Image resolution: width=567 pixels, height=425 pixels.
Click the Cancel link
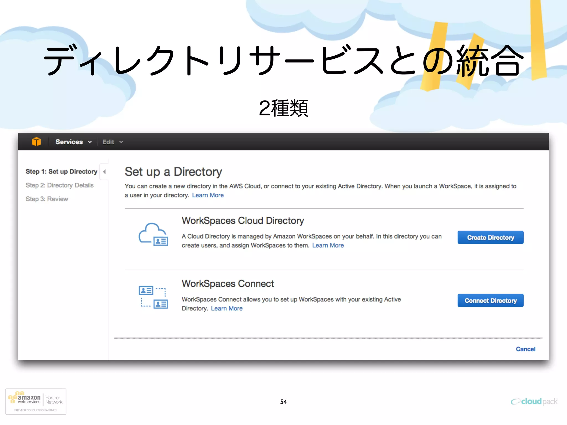pos(525,349)
